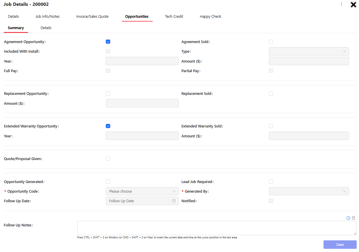Screen dimensions: 359x252
Task: Click the Save button
Action: click(x=340, y=244)
